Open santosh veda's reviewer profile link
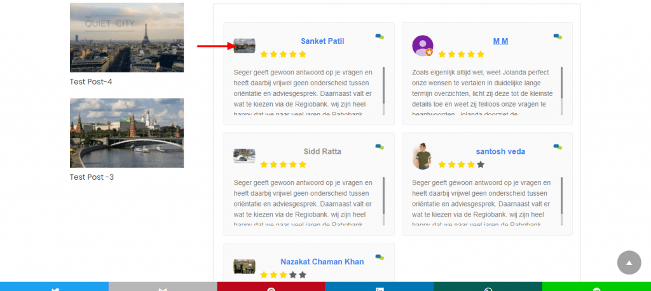 tap(501, 151)
